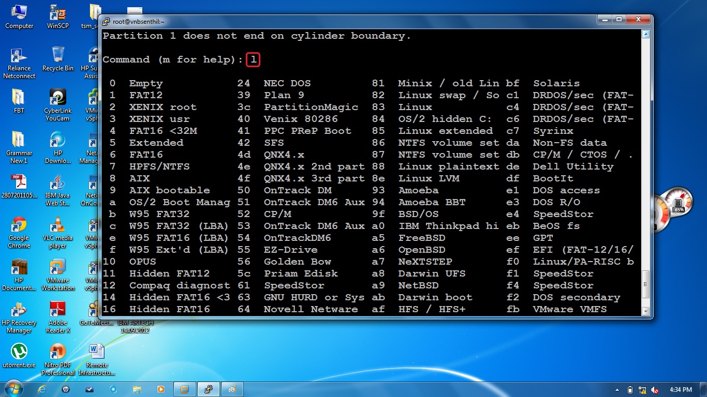The height and width of the screenshot is (397, 707).
Task: Click the Show desktop button
Action: pyautogui.click(x=704, y=389)
